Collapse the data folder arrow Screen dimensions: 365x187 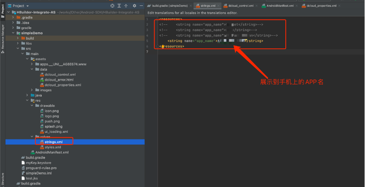tap(32, 69)
